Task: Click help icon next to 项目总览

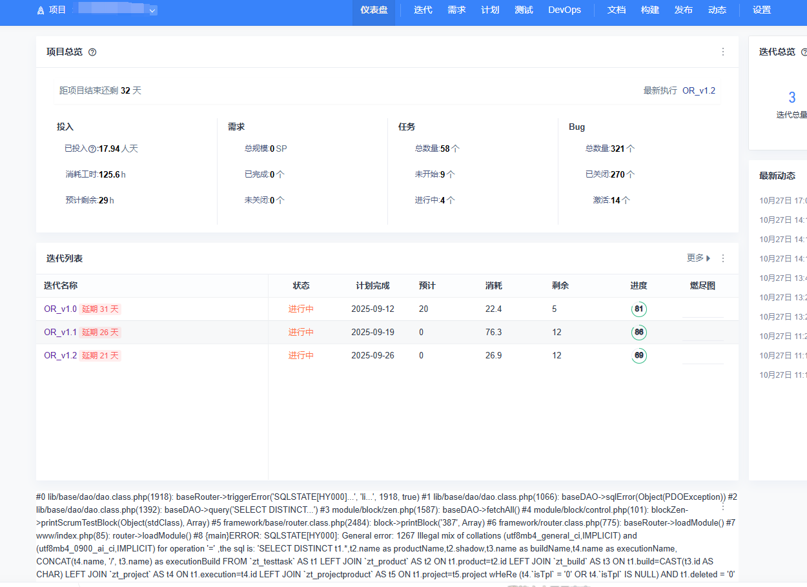Action: pos(92,52)
